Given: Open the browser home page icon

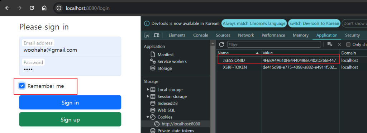Looking at the screenshot, I should (x=44, y=8).
